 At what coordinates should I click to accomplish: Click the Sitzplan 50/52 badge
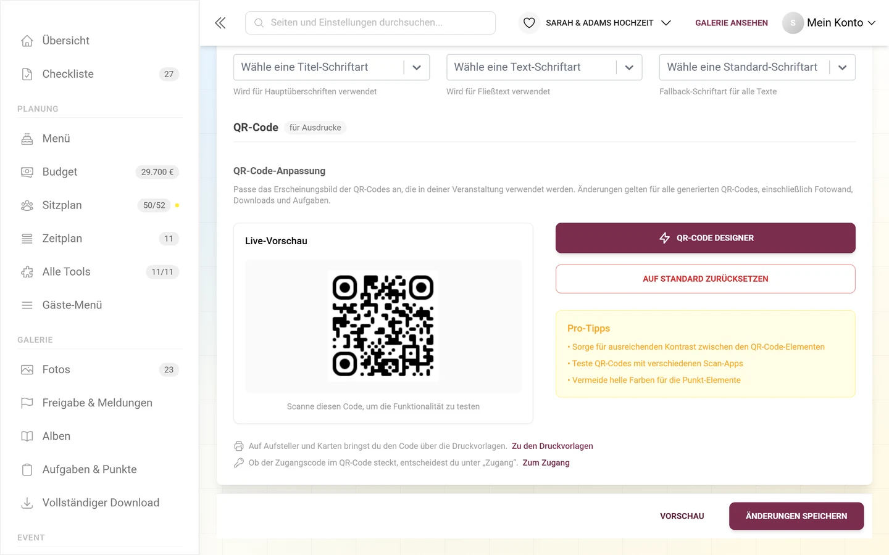(154, 205)
